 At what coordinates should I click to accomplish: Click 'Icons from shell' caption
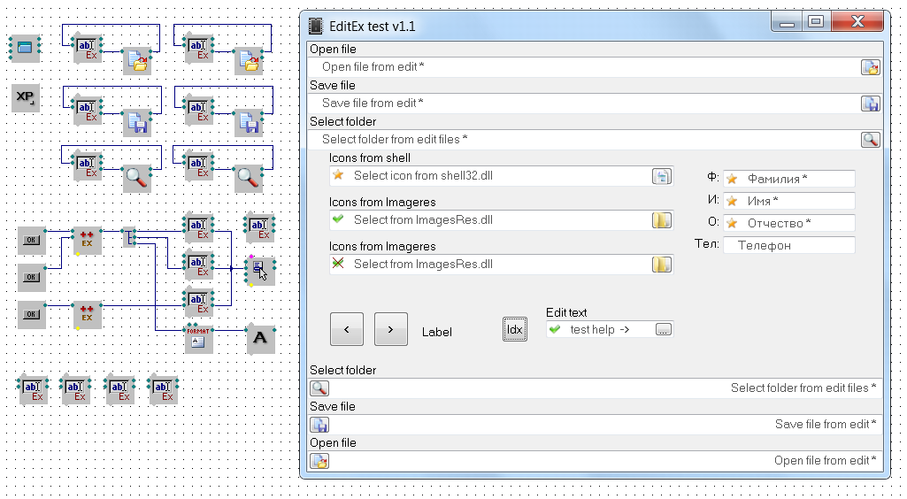point(370,157)
